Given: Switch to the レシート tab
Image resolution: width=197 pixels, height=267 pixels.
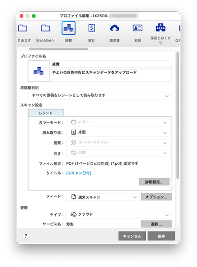Looking at the screenshot, I should [46, 113].
